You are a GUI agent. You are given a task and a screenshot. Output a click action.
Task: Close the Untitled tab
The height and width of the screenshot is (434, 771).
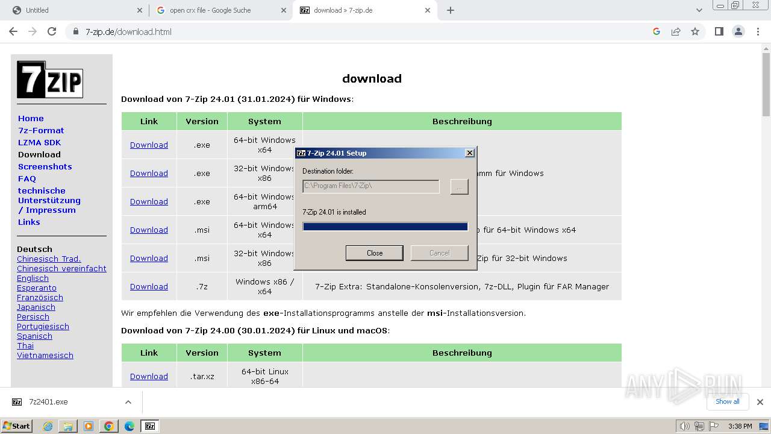click(140, 10)
